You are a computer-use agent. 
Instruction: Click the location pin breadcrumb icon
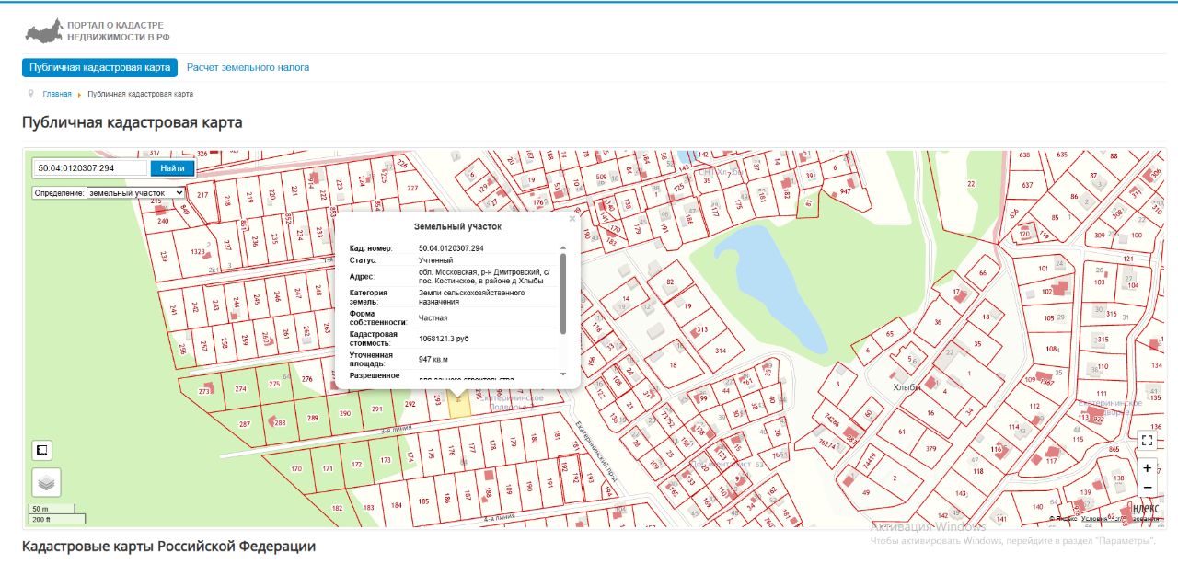(31, 94)
